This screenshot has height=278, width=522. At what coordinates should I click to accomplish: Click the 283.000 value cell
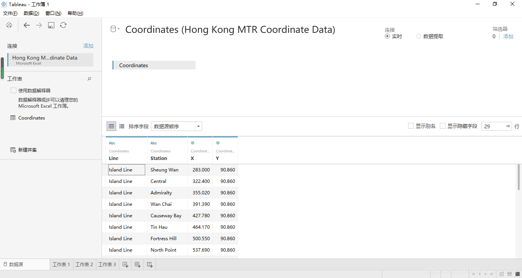pos(200,170)
